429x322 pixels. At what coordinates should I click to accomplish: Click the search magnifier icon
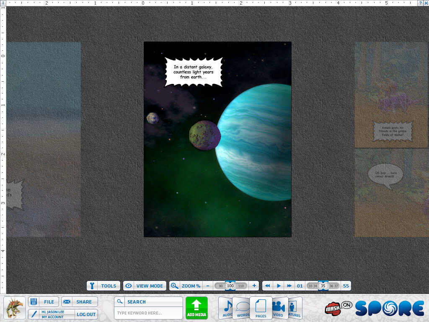(x=119, y=301)
